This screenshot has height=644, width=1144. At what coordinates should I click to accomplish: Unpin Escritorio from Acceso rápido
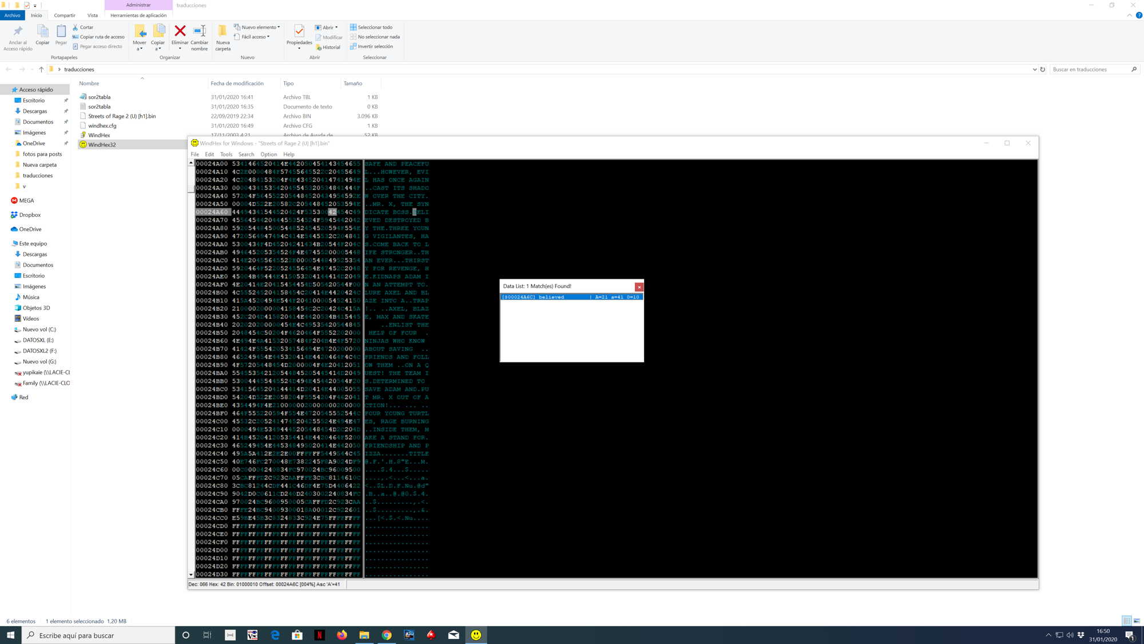(66, 100)
